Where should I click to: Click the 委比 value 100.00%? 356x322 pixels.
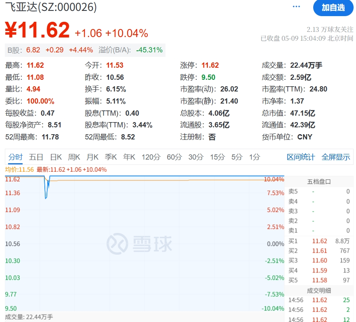point(40,101)
